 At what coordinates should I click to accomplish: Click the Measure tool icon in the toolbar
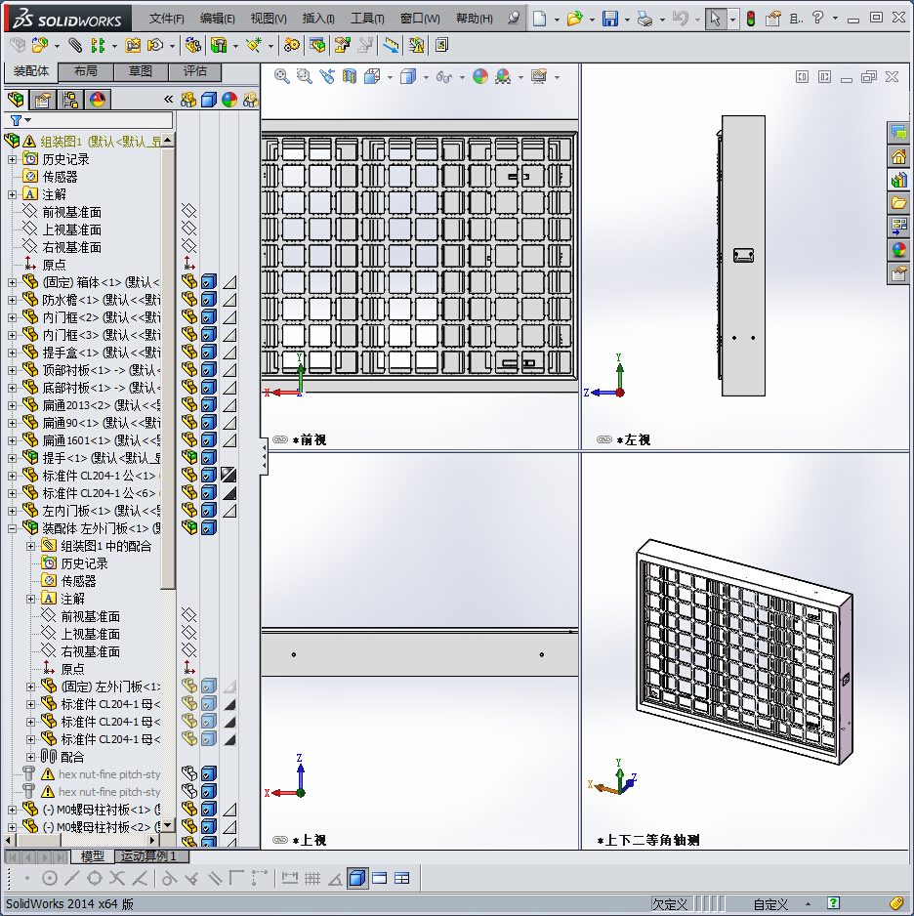point(391,45)
